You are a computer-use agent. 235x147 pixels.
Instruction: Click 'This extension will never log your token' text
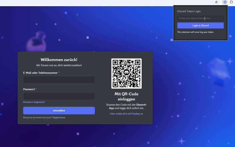coord(195,32)
